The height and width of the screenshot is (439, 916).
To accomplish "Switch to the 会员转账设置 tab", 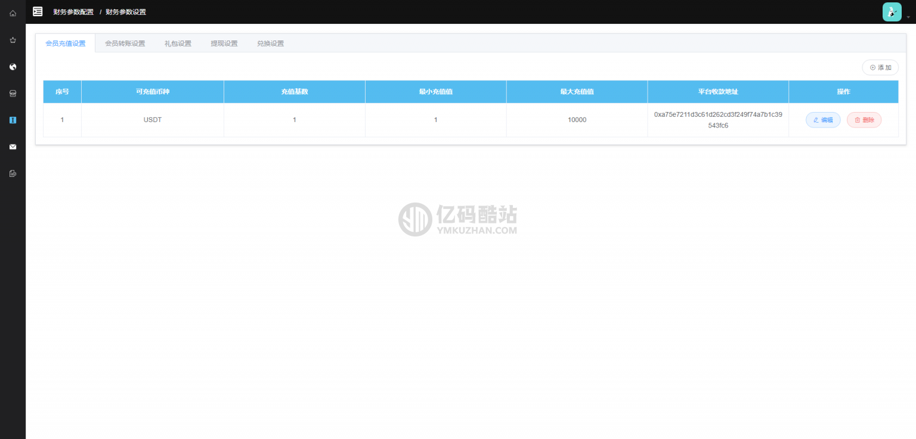I will (x=125, y=43).
